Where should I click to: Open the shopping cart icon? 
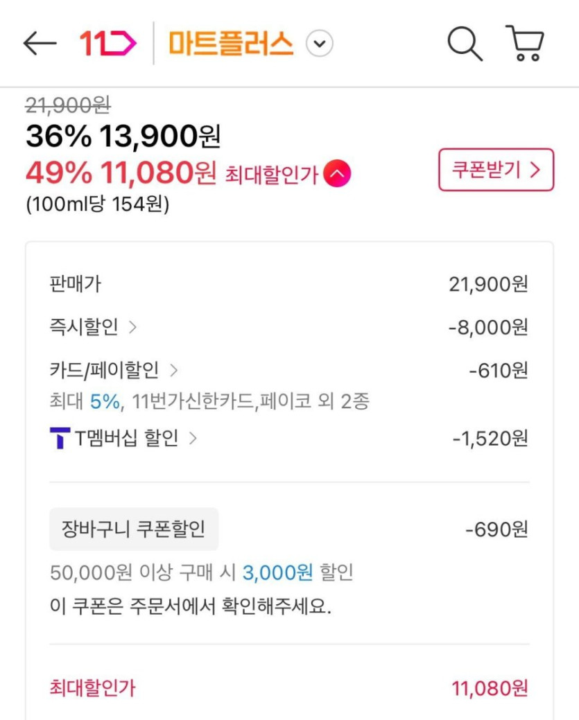point(524,44)
